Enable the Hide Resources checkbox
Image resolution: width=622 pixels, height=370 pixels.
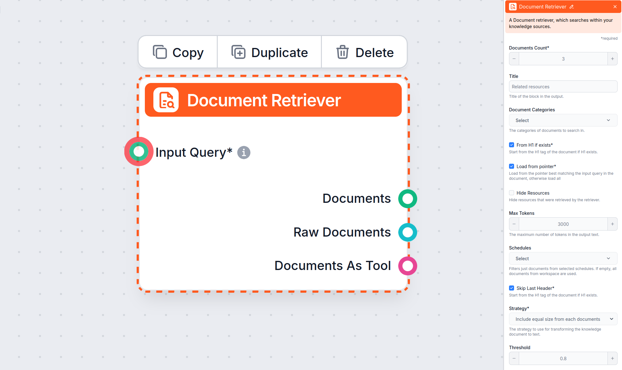click(512, 193)
